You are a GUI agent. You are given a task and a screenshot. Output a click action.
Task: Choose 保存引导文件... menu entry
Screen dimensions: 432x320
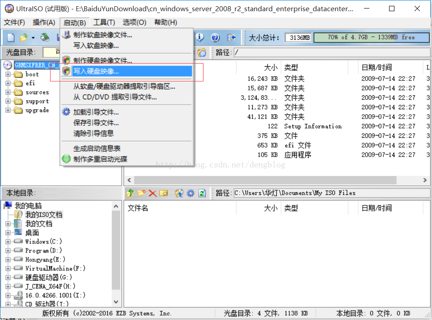(x=127, y=123)
